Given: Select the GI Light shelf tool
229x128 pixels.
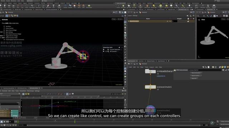Looking at the screenshot, I should coord(171,6).
